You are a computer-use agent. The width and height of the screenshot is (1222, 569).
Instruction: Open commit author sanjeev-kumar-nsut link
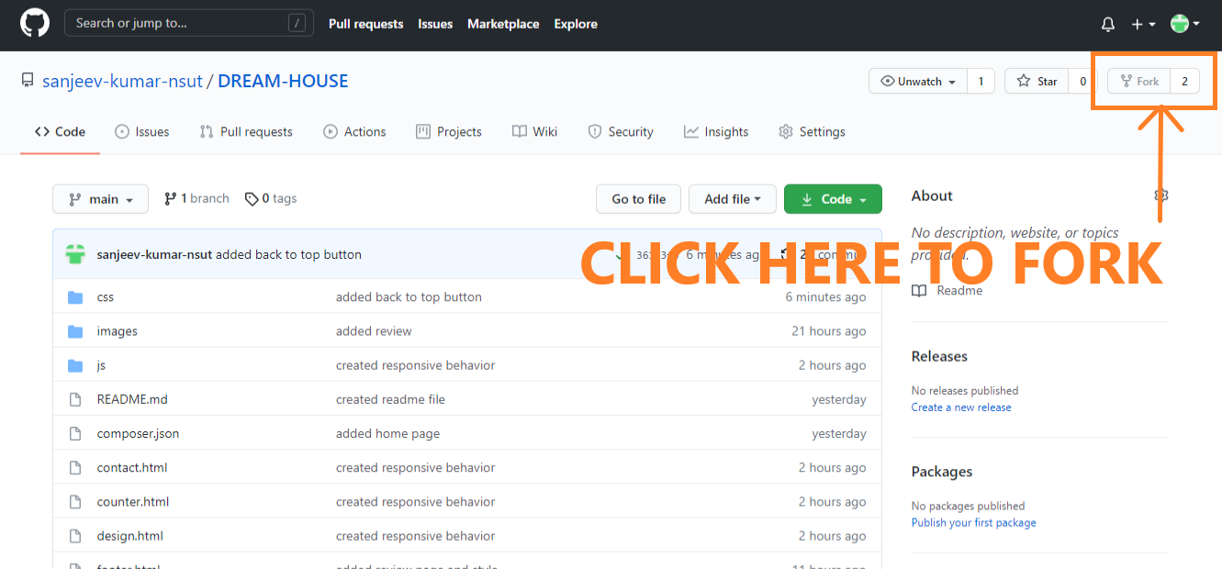tap(154, 254)
